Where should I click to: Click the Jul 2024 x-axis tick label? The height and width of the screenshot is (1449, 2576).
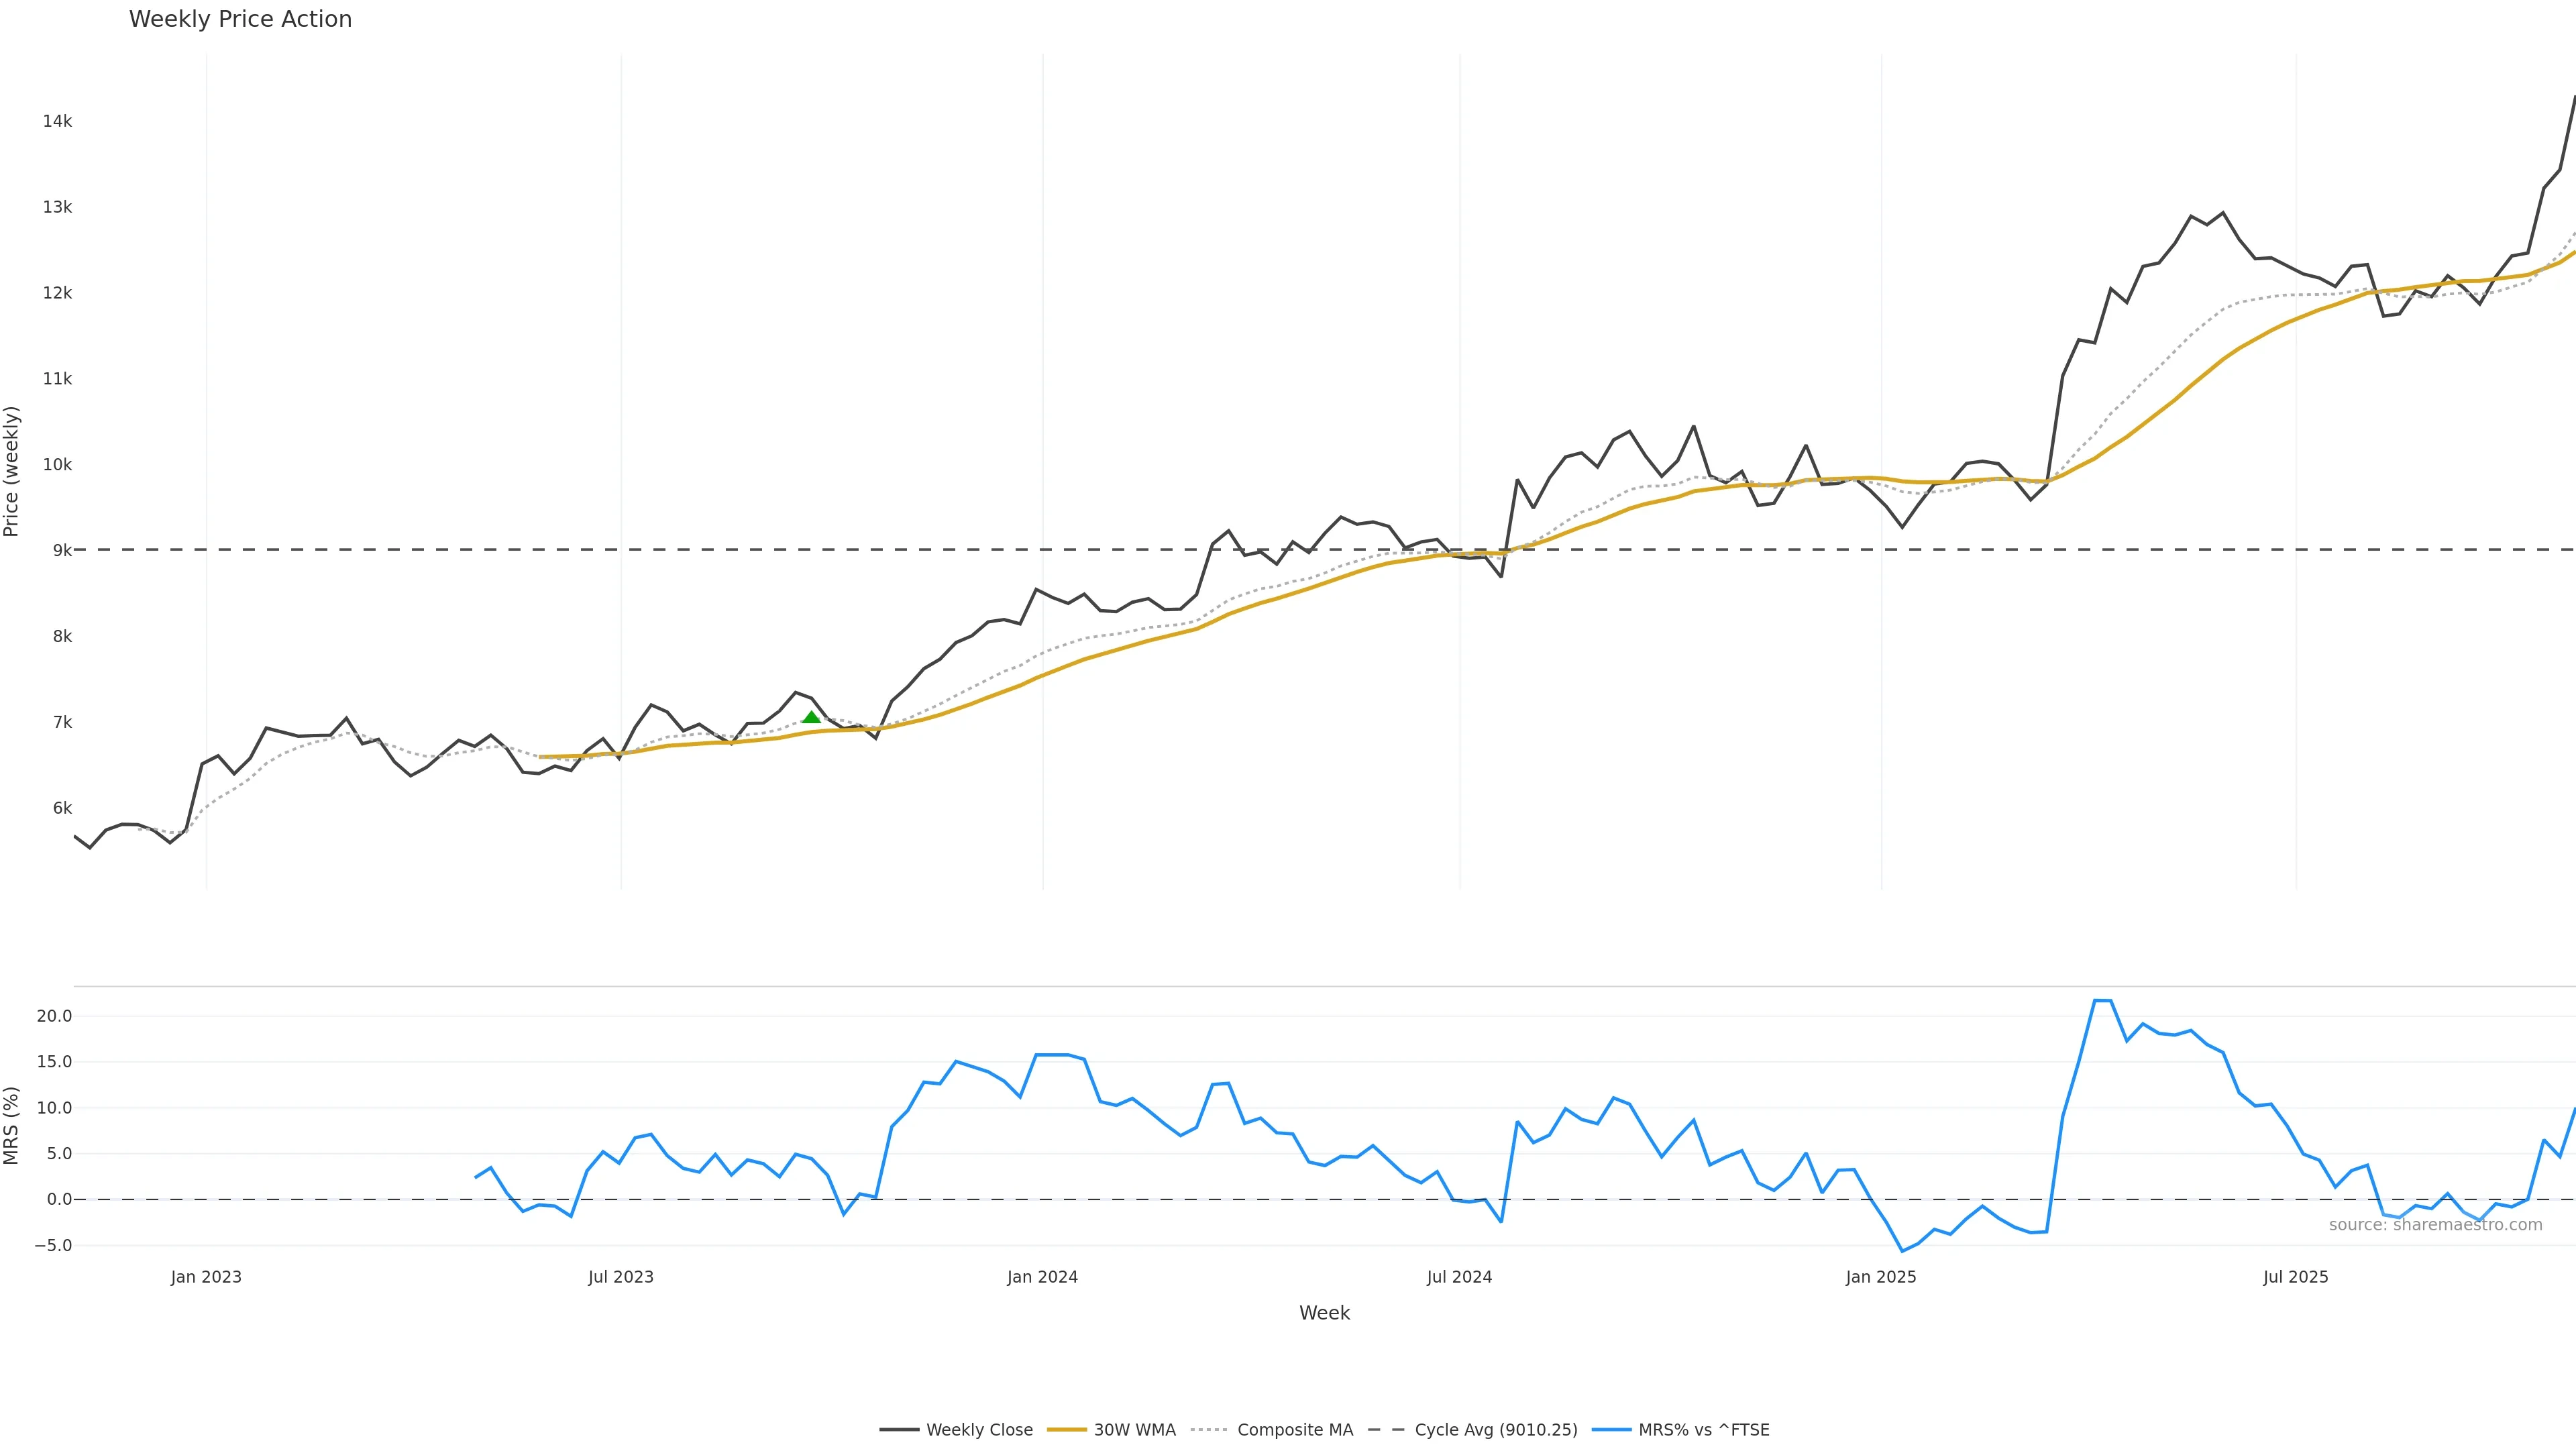pos(1459,1277)
